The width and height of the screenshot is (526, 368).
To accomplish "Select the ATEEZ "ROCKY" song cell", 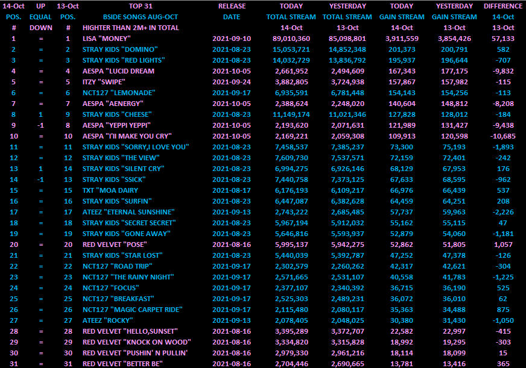I will (x=108, y=321).
